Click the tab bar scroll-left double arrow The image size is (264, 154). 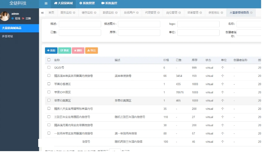pos(42,13)
